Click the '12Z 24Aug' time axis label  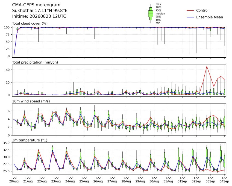coord(70,180)
